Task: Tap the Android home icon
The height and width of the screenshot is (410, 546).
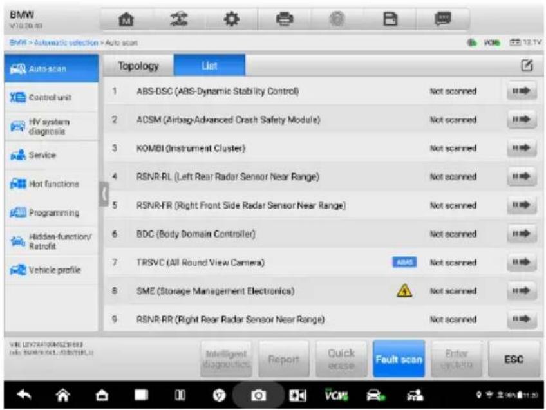Action: click(x=62, y=395)
